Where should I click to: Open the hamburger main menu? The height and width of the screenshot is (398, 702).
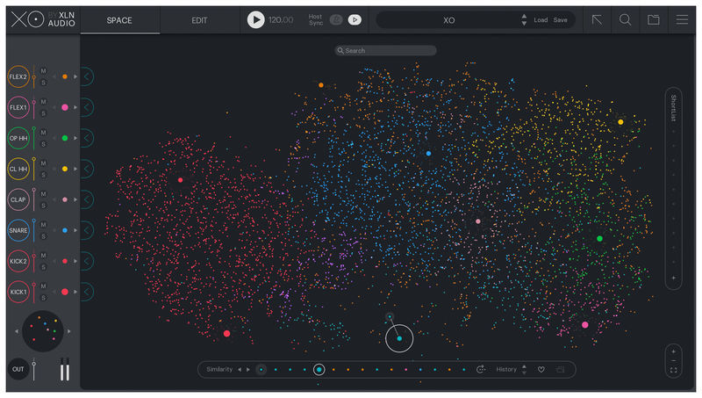[x=682, y=19]
